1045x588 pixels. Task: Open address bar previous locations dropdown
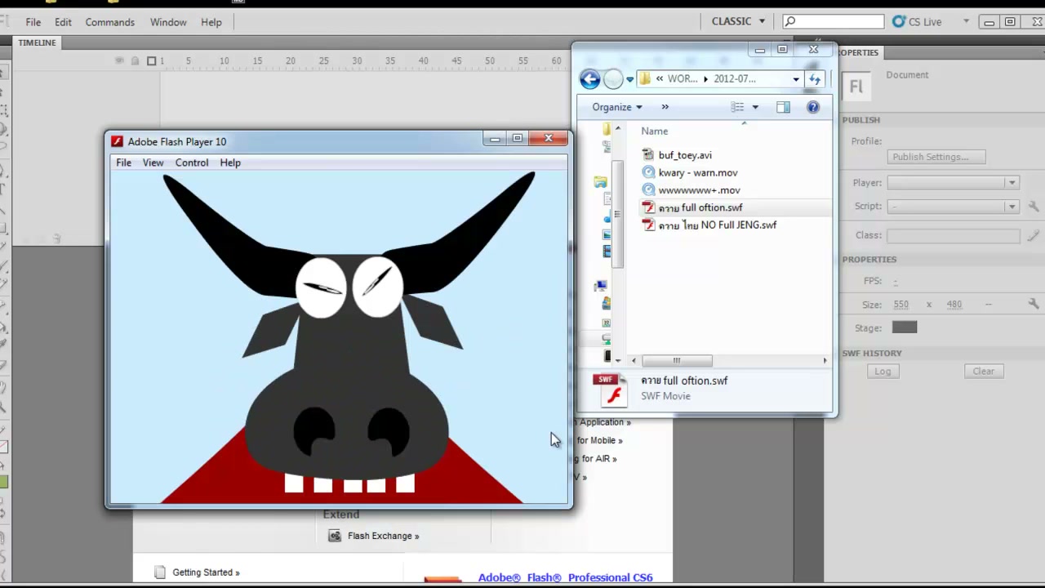coord(796,79)
